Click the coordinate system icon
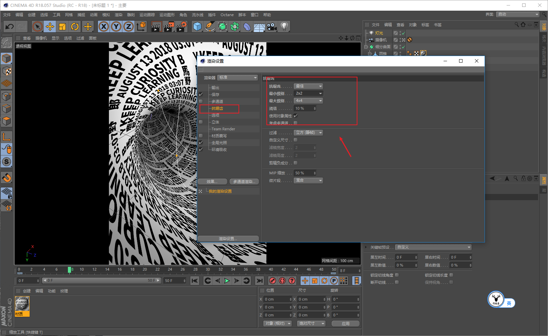The width and height of the screenshot is (548, 336). point(141,26)
